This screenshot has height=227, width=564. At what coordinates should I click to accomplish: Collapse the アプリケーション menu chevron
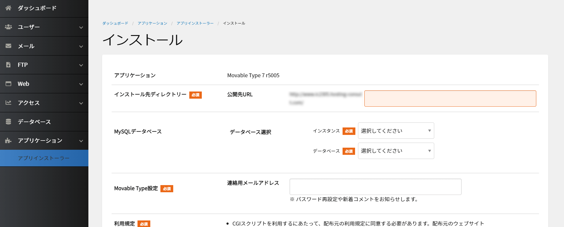click(x=81, y=141)
